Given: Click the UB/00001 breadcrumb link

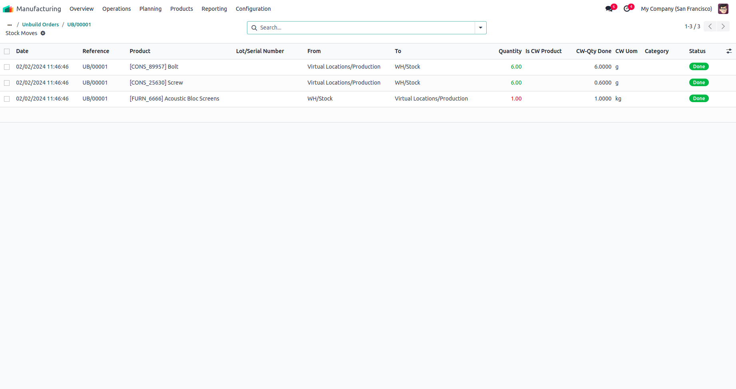Looking at the screenshot, I should (x=79, y=24).
